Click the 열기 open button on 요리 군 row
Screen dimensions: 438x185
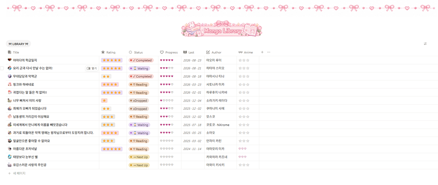click(91, 68)
